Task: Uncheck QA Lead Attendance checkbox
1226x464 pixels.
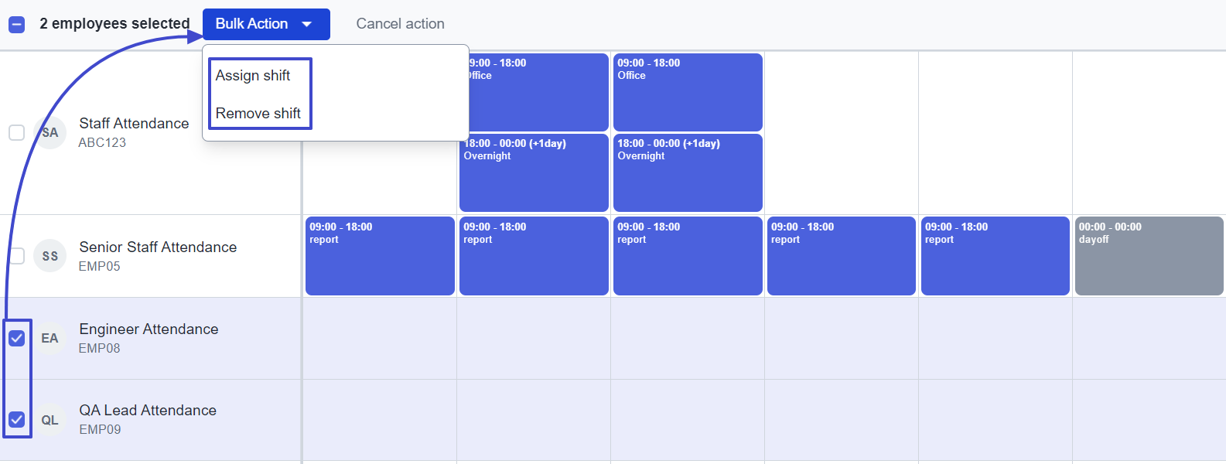Action: pos(16,419)
